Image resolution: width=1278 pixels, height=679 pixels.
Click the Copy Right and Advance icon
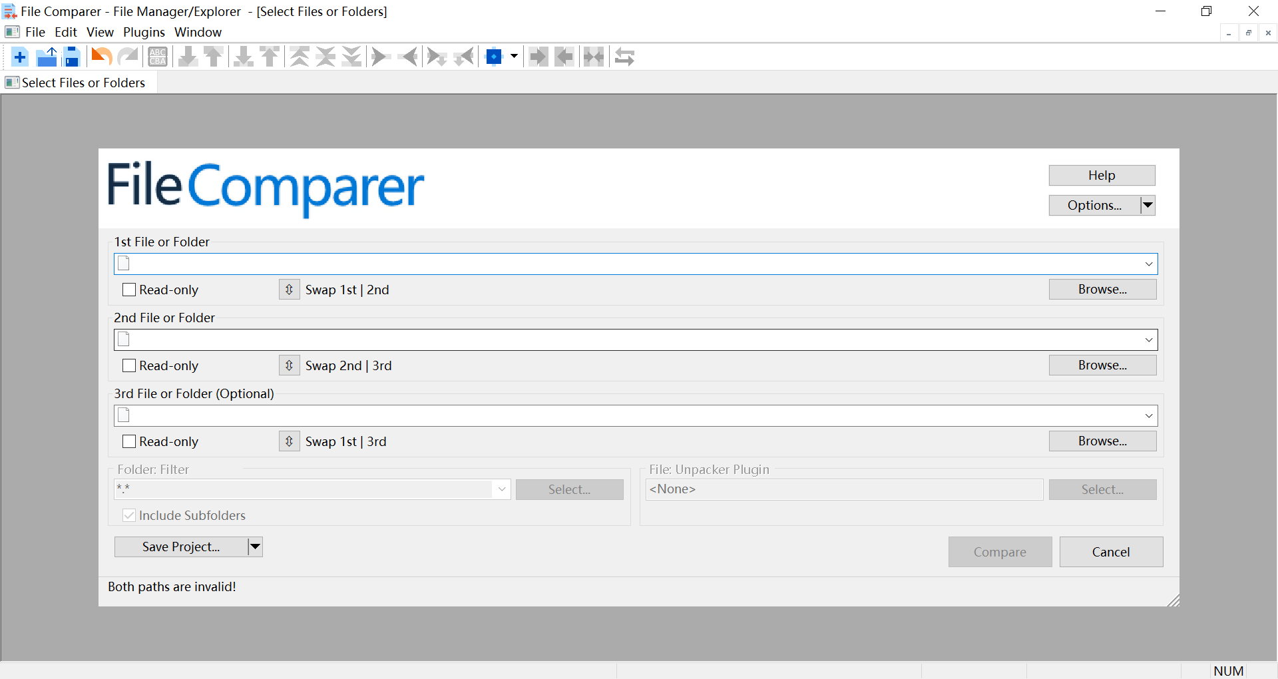click(437, 57)
